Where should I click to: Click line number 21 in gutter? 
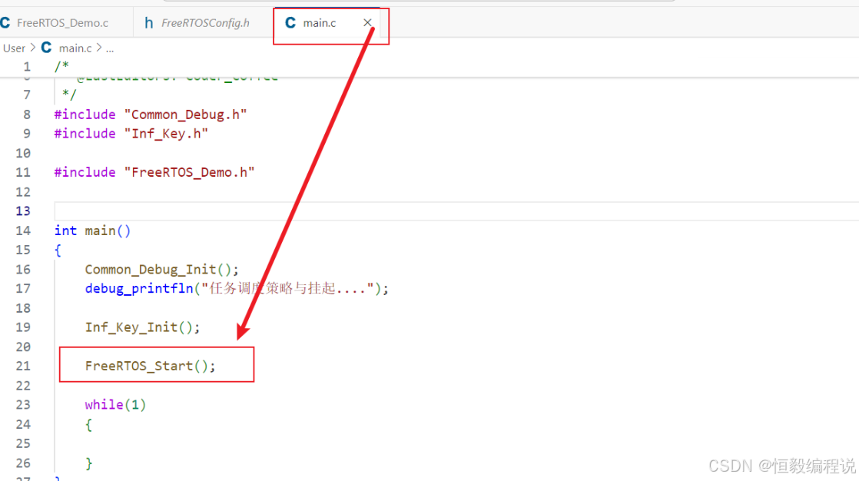pyautogui.click(x=23, y=366)
